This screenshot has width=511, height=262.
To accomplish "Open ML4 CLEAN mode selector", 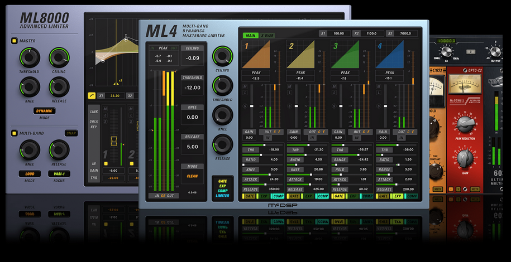I will click(x=192, y=176).
